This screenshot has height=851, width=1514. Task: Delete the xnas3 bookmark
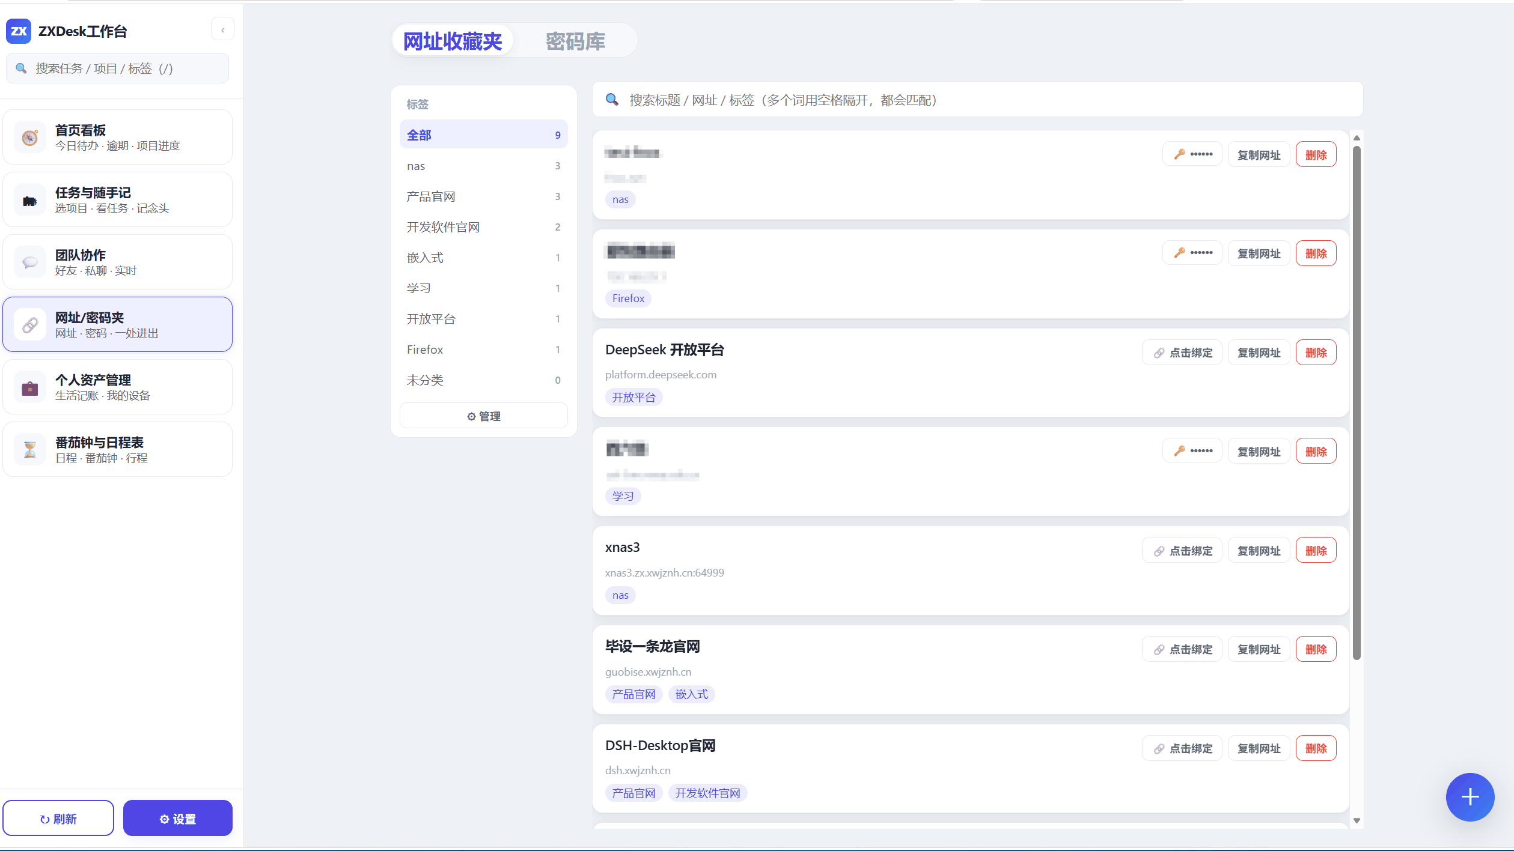(x=1316, y=550)
